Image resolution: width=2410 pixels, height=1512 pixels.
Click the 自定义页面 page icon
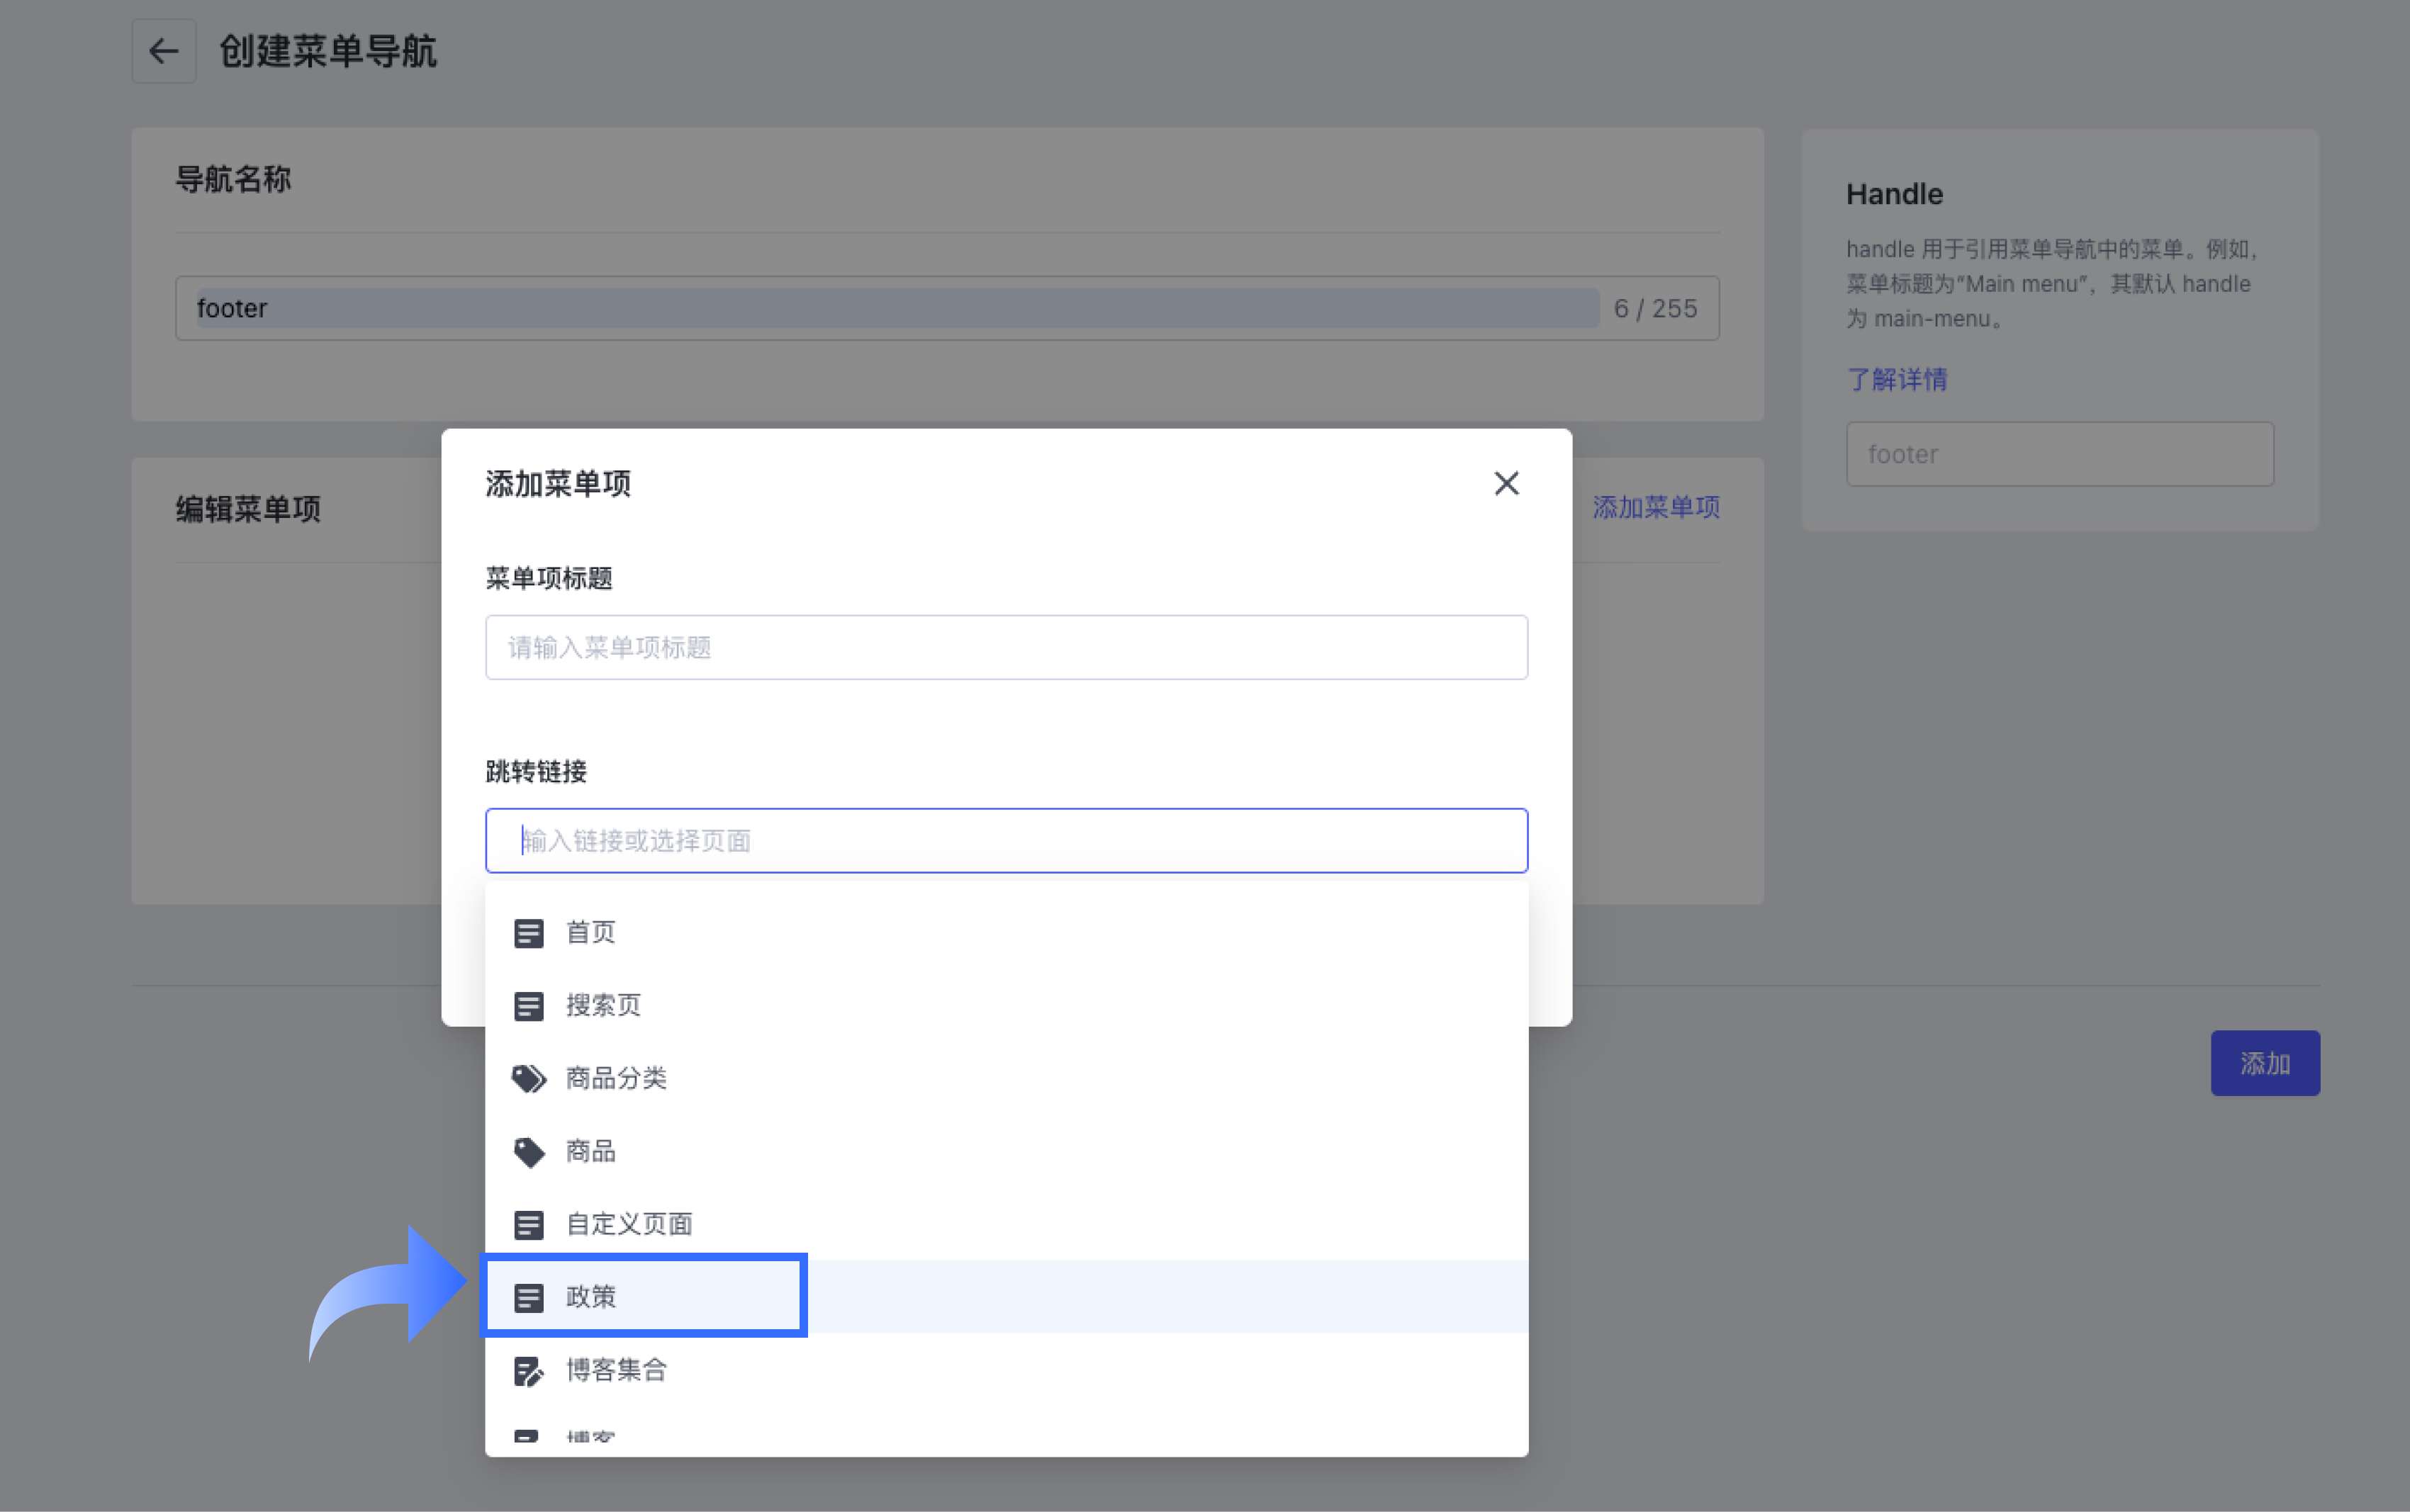coord(528,1224)
